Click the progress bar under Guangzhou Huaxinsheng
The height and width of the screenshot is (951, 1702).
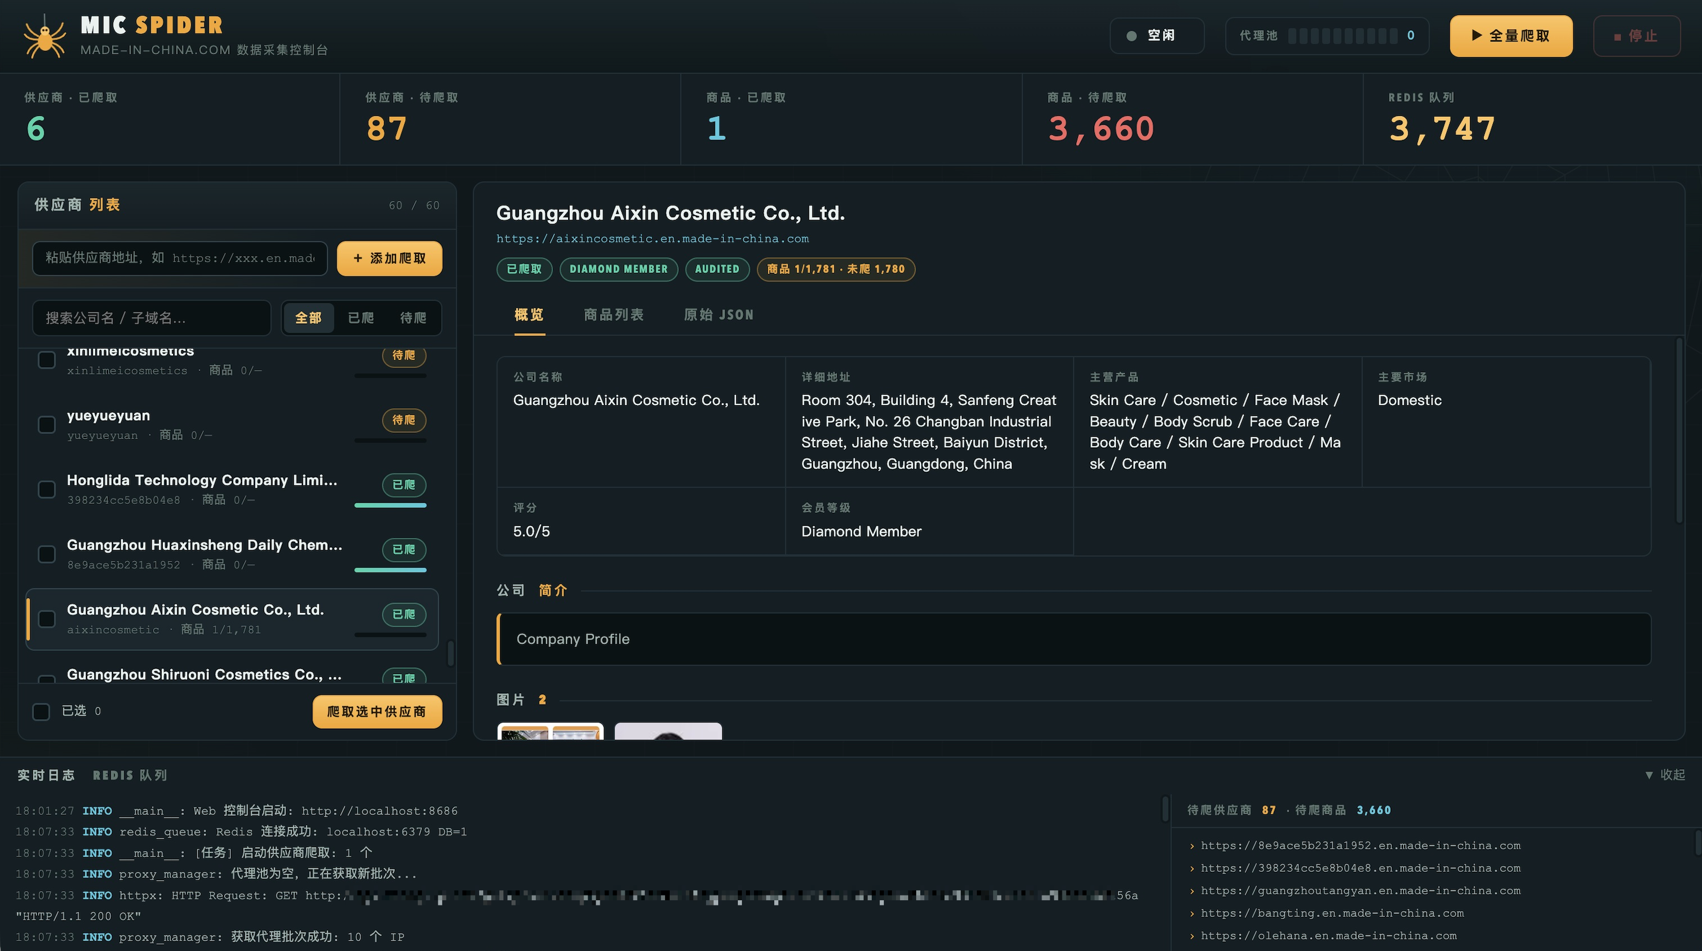pos(390,571)
